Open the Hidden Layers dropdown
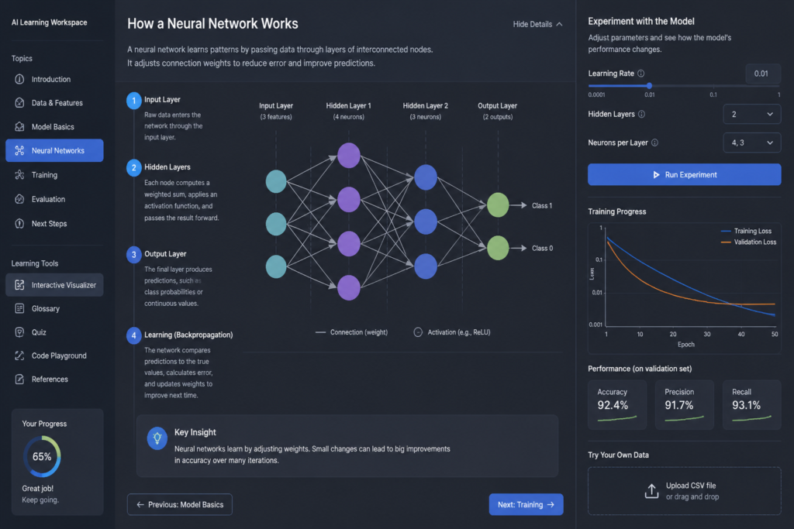This screenshot has width=794, height=529. pos(752,115)
